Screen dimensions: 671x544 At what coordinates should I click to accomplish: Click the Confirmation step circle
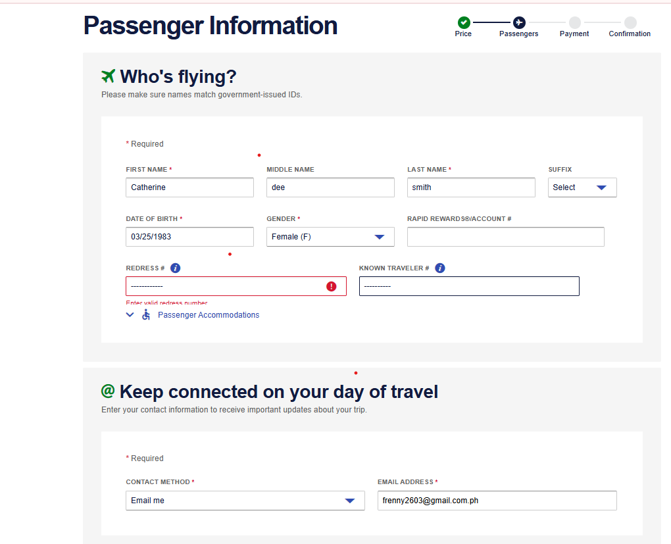tap(630, 22)
